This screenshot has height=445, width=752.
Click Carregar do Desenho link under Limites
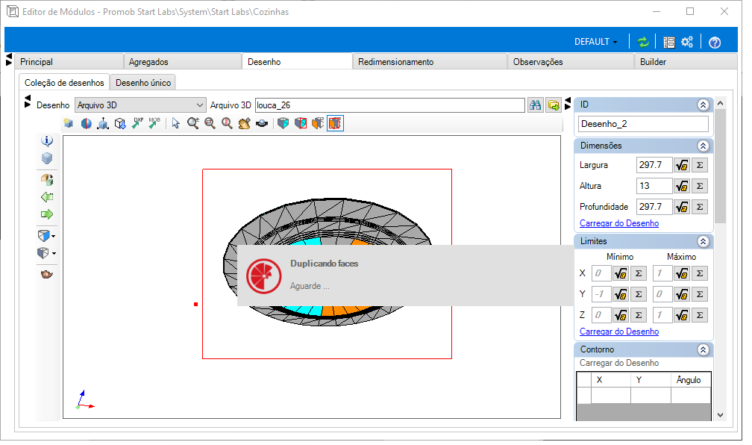tap(618, 332)
